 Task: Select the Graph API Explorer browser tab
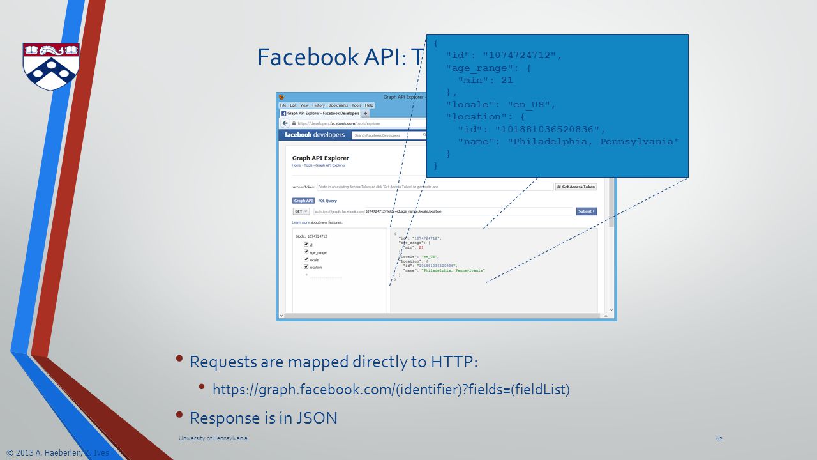coord(320,113)
